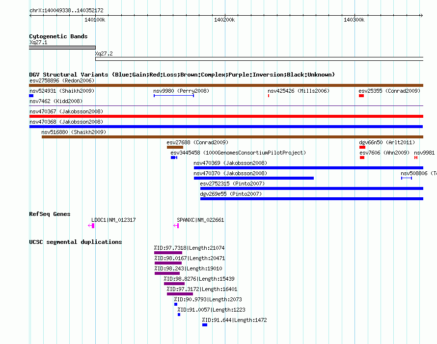Select nsv470367 (Jakobsson2008) red loss bar

(226, 116)
